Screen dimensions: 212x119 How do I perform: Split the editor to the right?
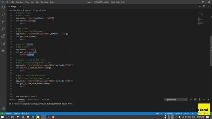[x=204, y=7]
